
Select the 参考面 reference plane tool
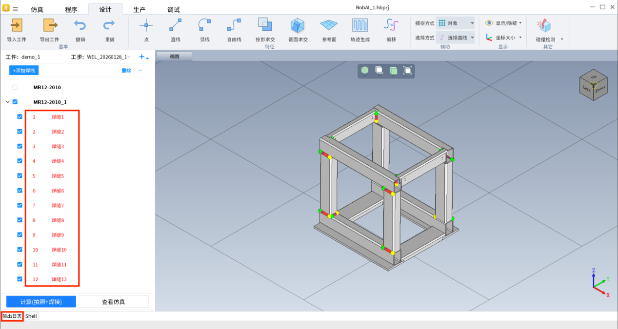(329, 25)
